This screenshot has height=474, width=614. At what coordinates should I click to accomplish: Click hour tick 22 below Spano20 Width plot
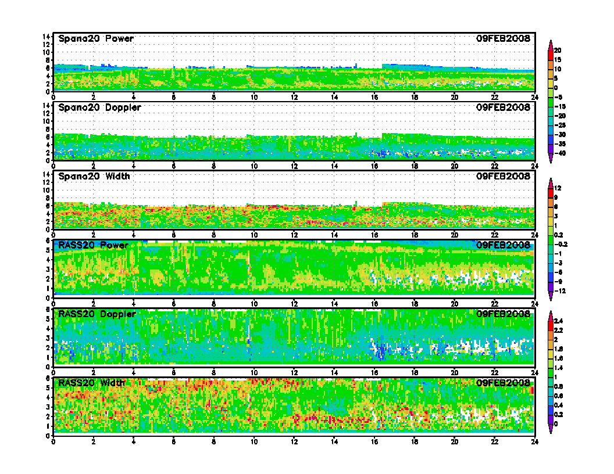(495, 235)
